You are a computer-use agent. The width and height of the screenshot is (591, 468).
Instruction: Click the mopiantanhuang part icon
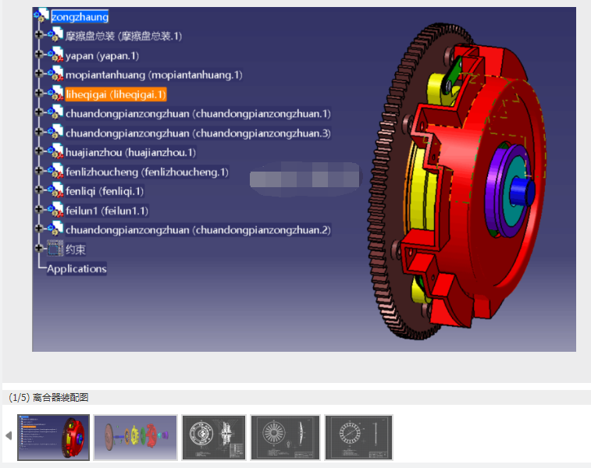pos(55,73)
